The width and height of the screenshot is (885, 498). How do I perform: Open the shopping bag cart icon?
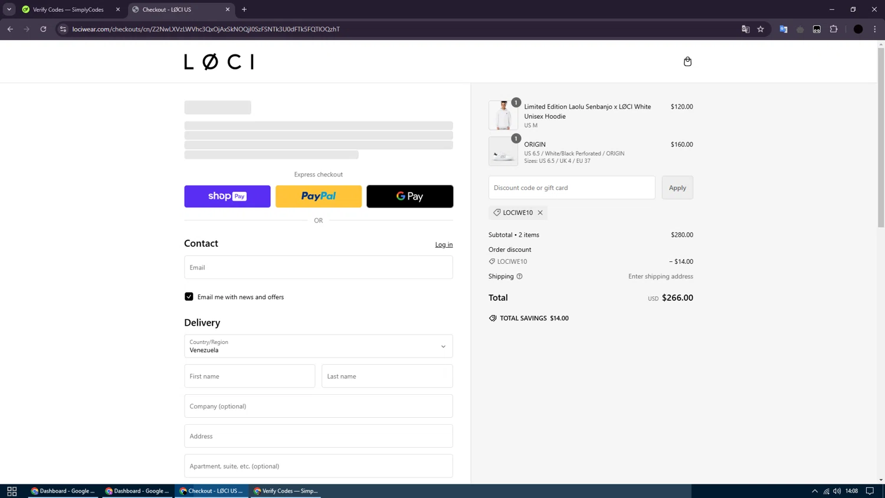[687, 61]
